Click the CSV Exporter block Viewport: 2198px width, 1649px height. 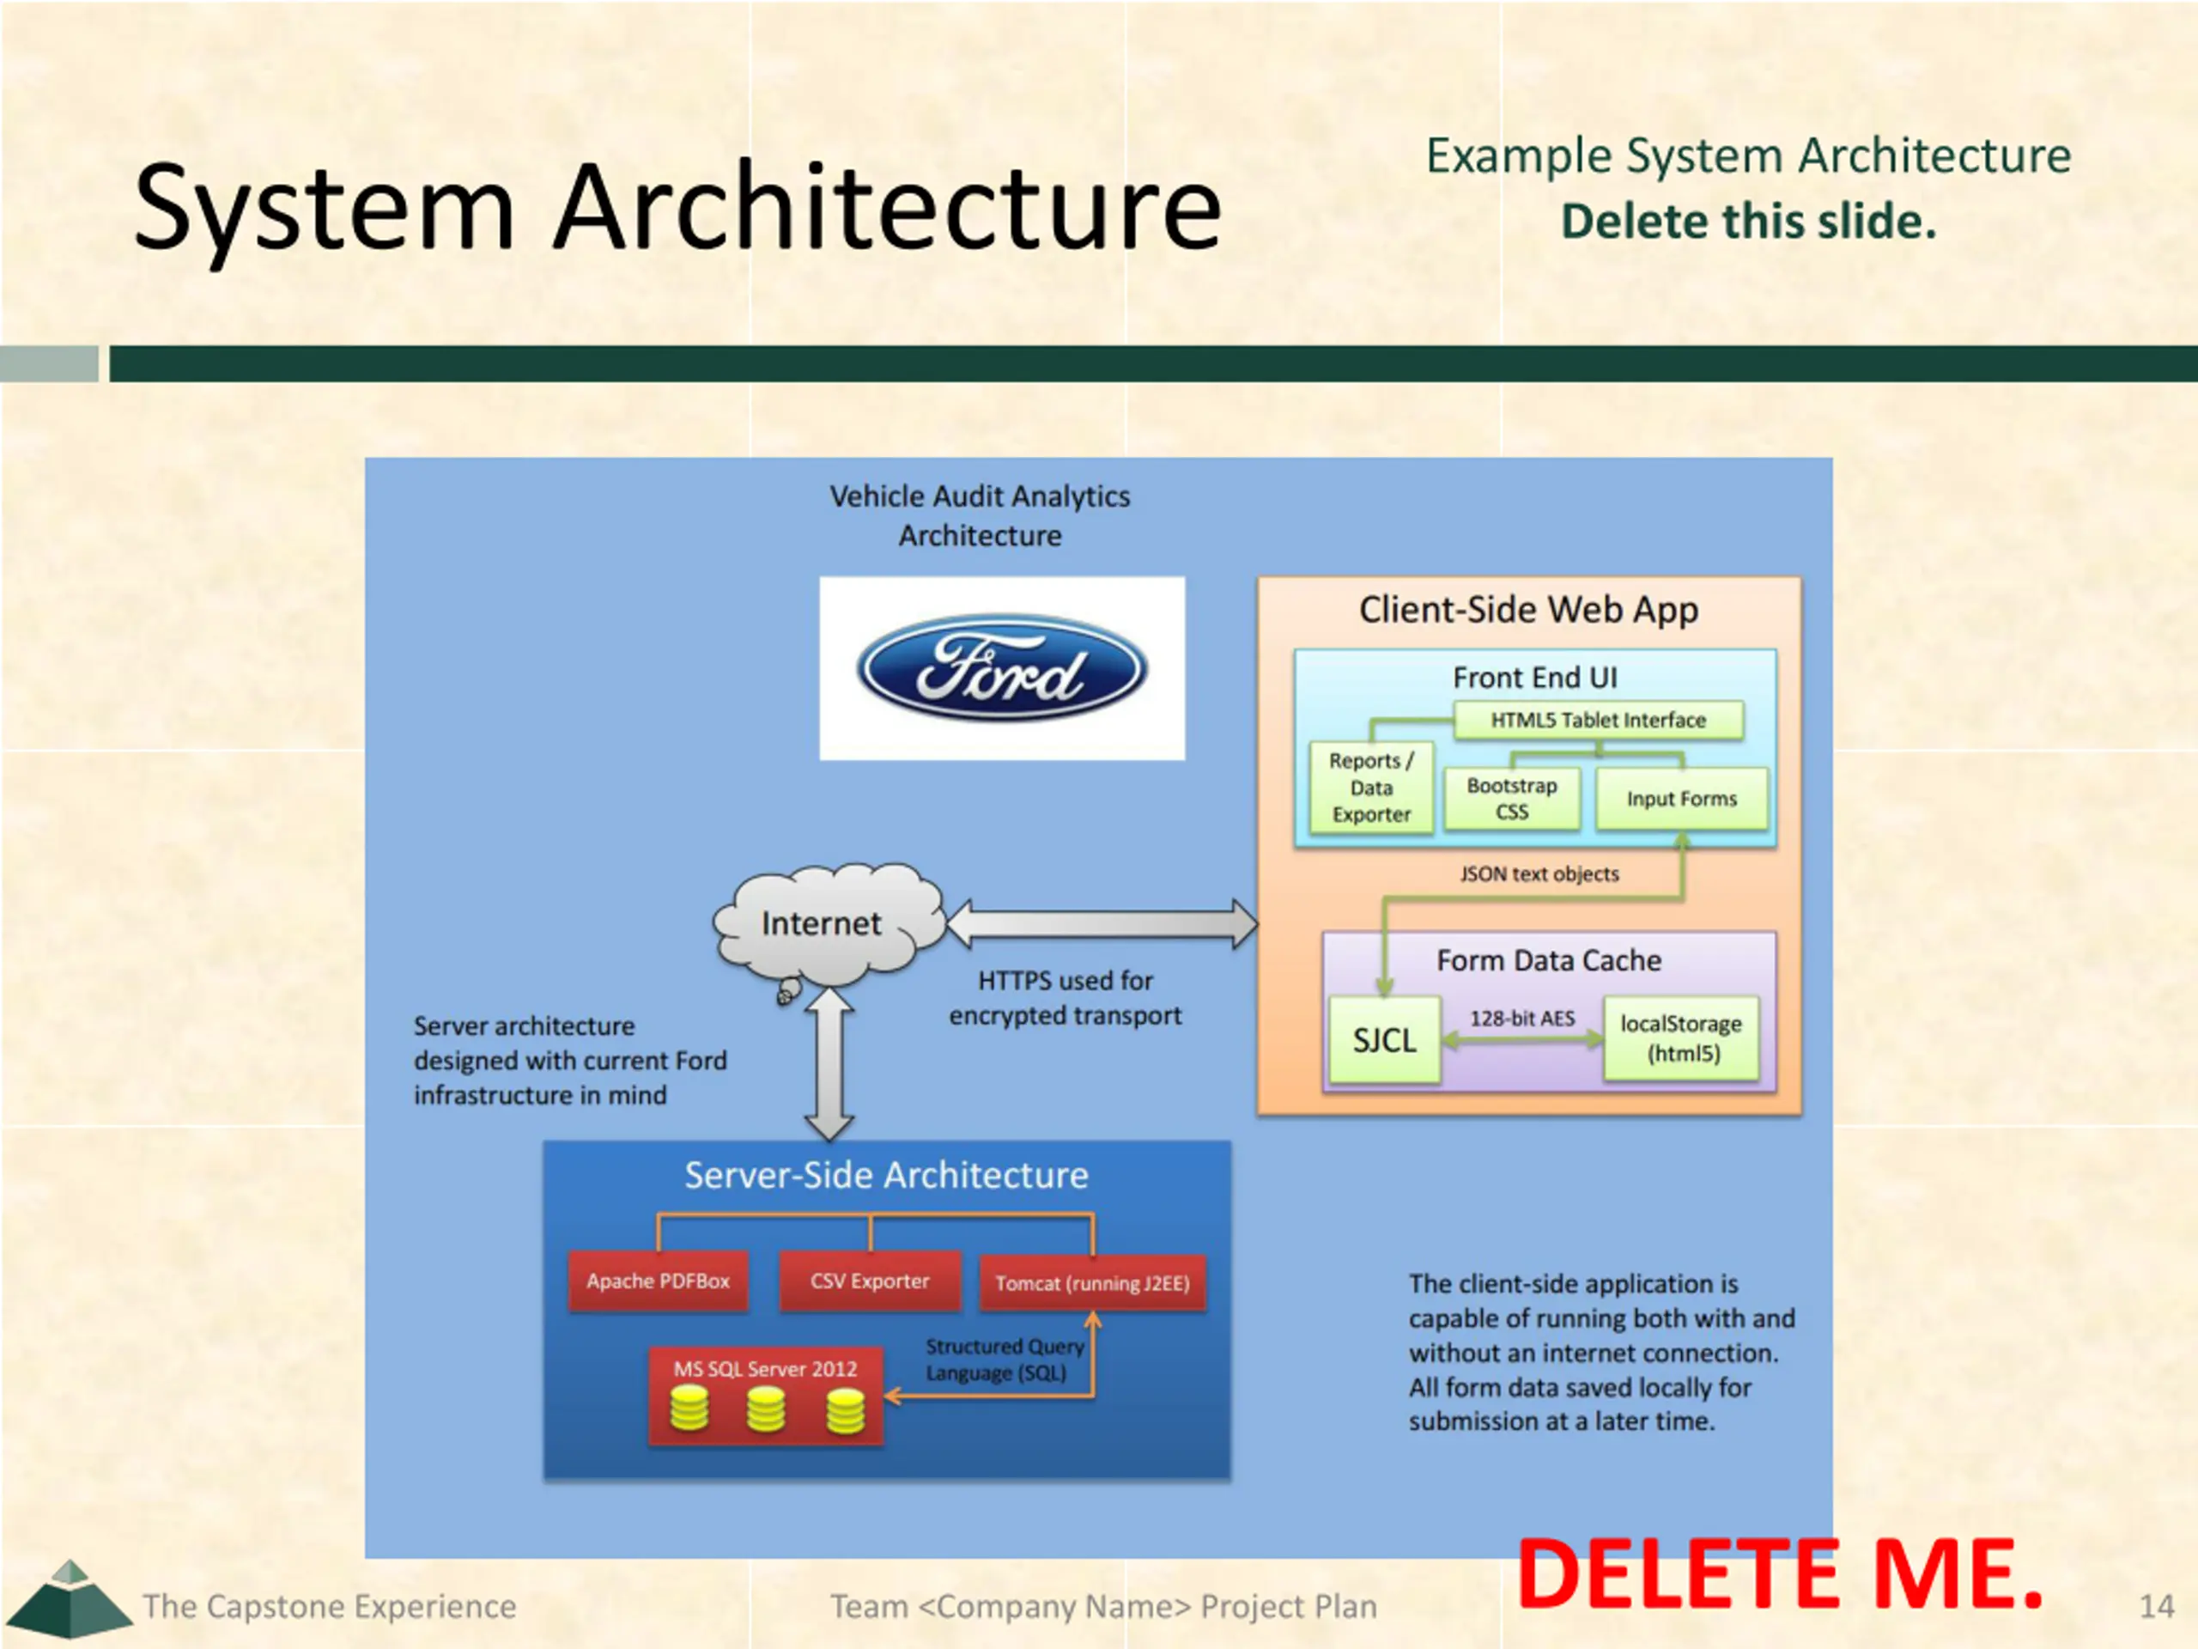tap(870, 1281)
